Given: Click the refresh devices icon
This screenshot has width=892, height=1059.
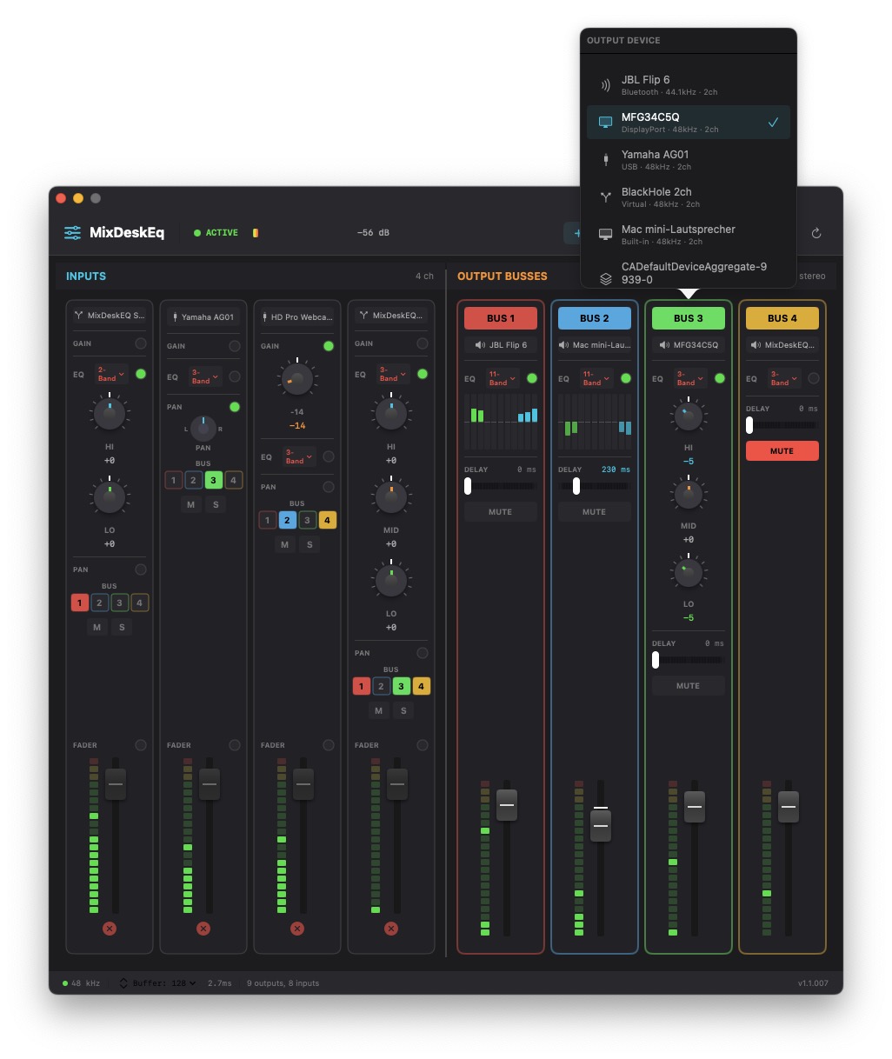Looking at the screenshot, I should (815, 233).
